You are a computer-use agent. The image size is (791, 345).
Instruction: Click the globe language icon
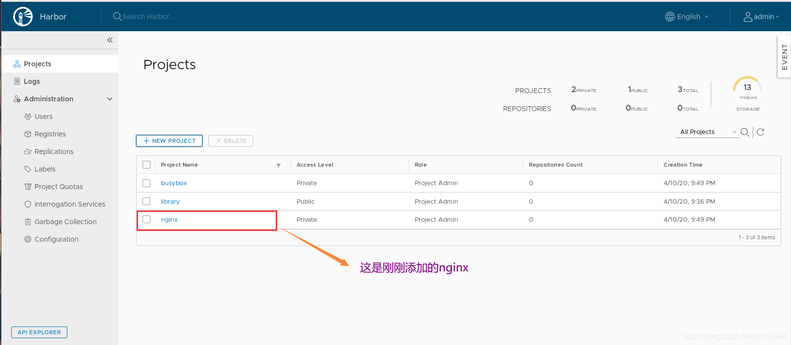pos(670,17)
